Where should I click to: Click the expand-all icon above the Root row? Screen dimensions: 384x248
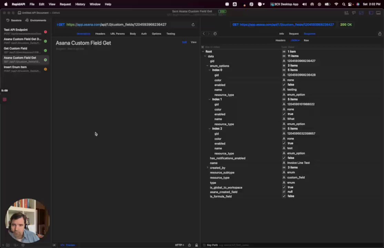(x=203, y=47)
